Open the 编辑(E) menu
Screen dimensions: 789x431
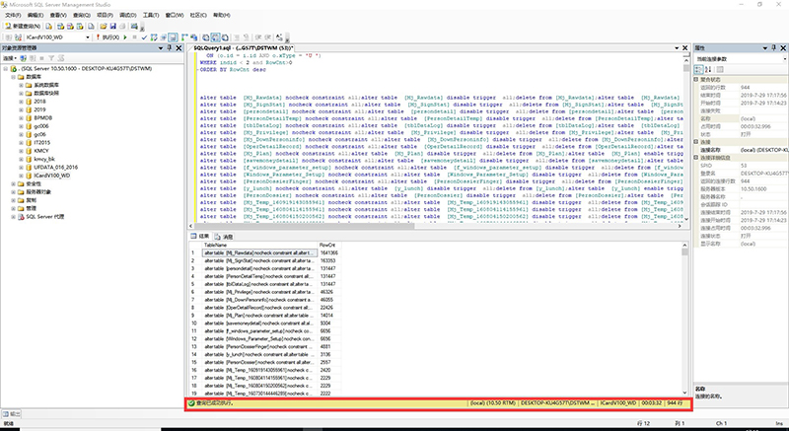pos(36,15)
